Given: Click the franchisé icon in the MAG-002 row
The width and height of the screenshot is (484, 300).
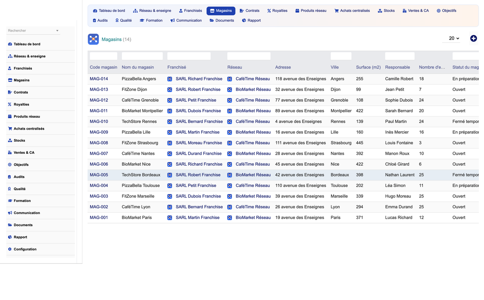Looking at the screenshot, I should point(170,207).
